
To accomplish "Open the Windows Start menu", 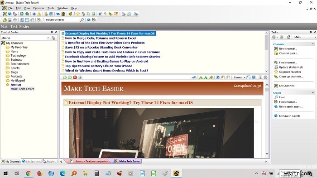I will click(x=5, y=173).
